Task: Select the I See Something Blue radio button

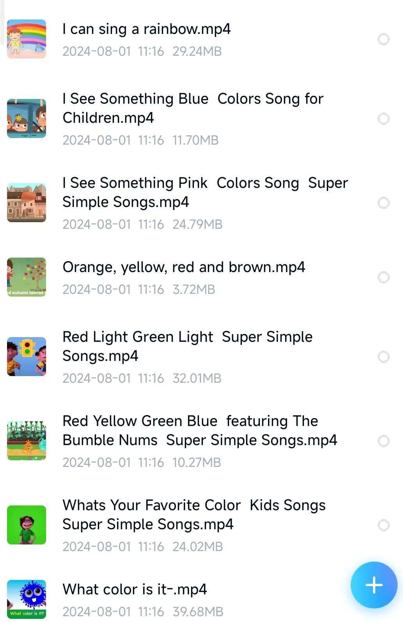Action: 383,118
